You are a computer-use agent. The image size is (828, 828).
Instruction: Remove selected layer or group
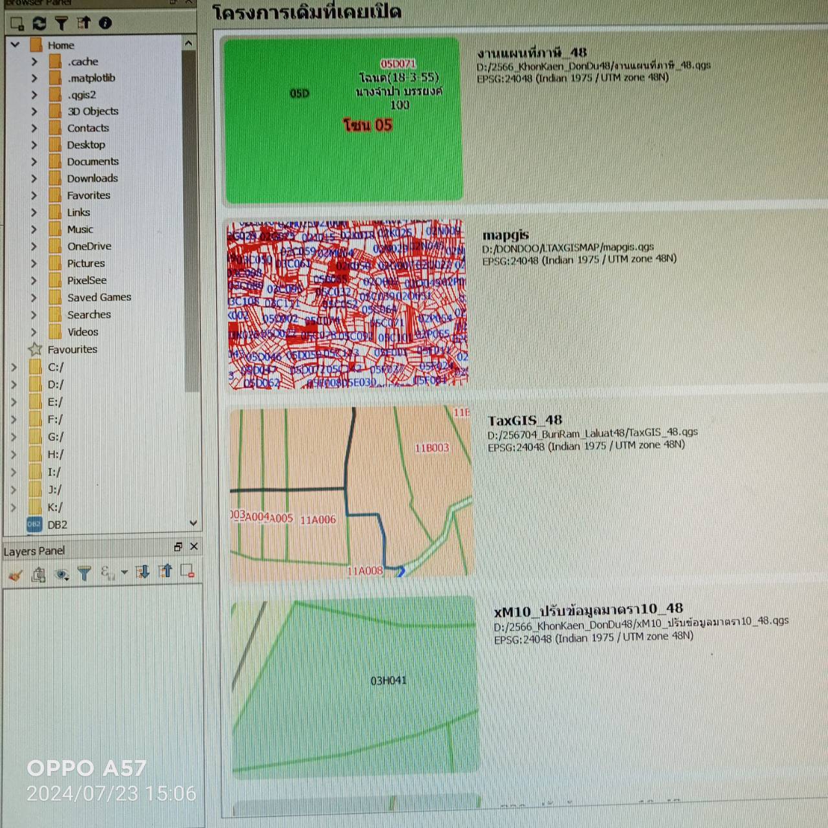pos(188,571)
